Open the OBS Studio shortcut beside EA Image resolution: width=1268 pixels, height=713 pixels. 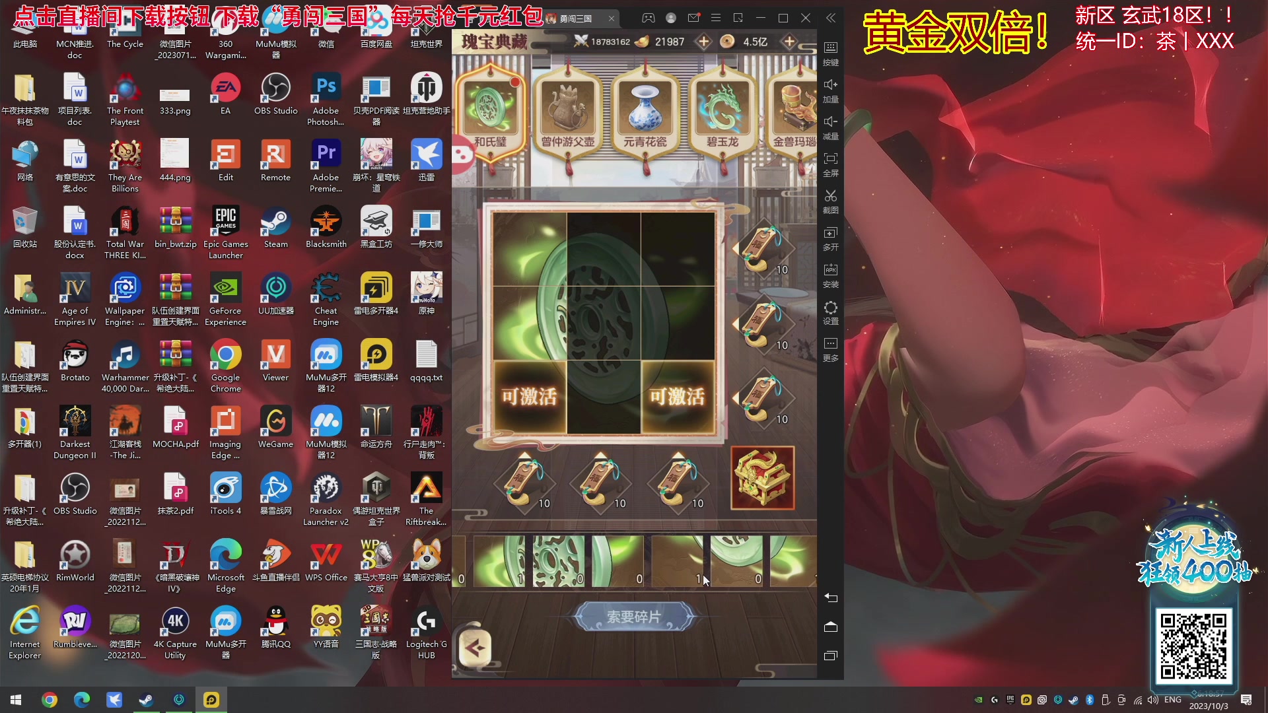coord(275,95)
